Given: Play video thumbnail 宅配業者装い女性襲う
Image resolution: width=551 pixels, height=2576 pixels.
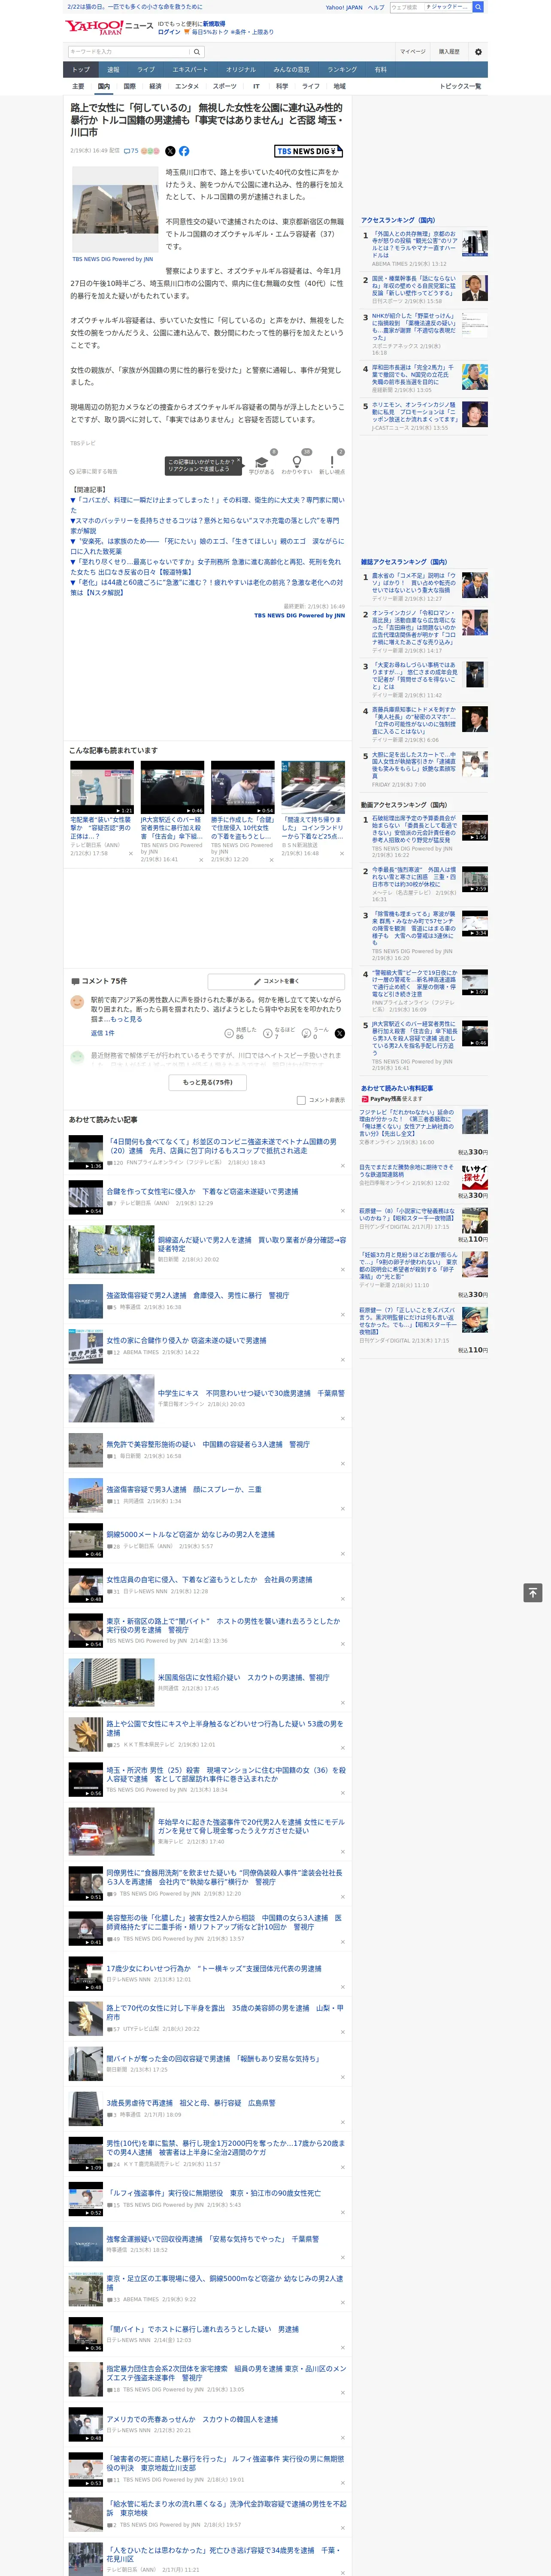Looking at the screenshot, I should click(102, 787).
